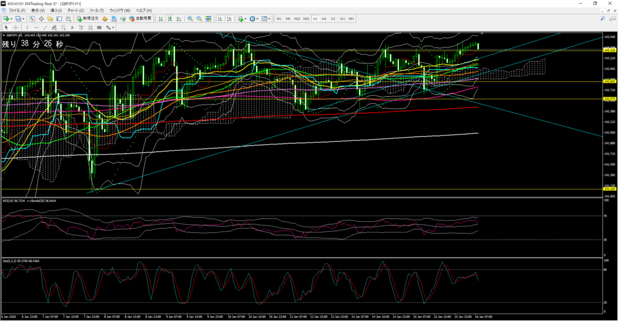This screenshot has width=618, height=321.
Task: Switch to line chart display
Action: pos(179,19)
